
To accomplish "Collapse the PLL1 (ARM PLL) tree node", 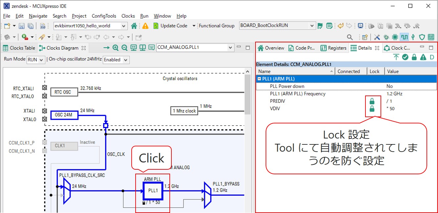I will pos(259,79).
